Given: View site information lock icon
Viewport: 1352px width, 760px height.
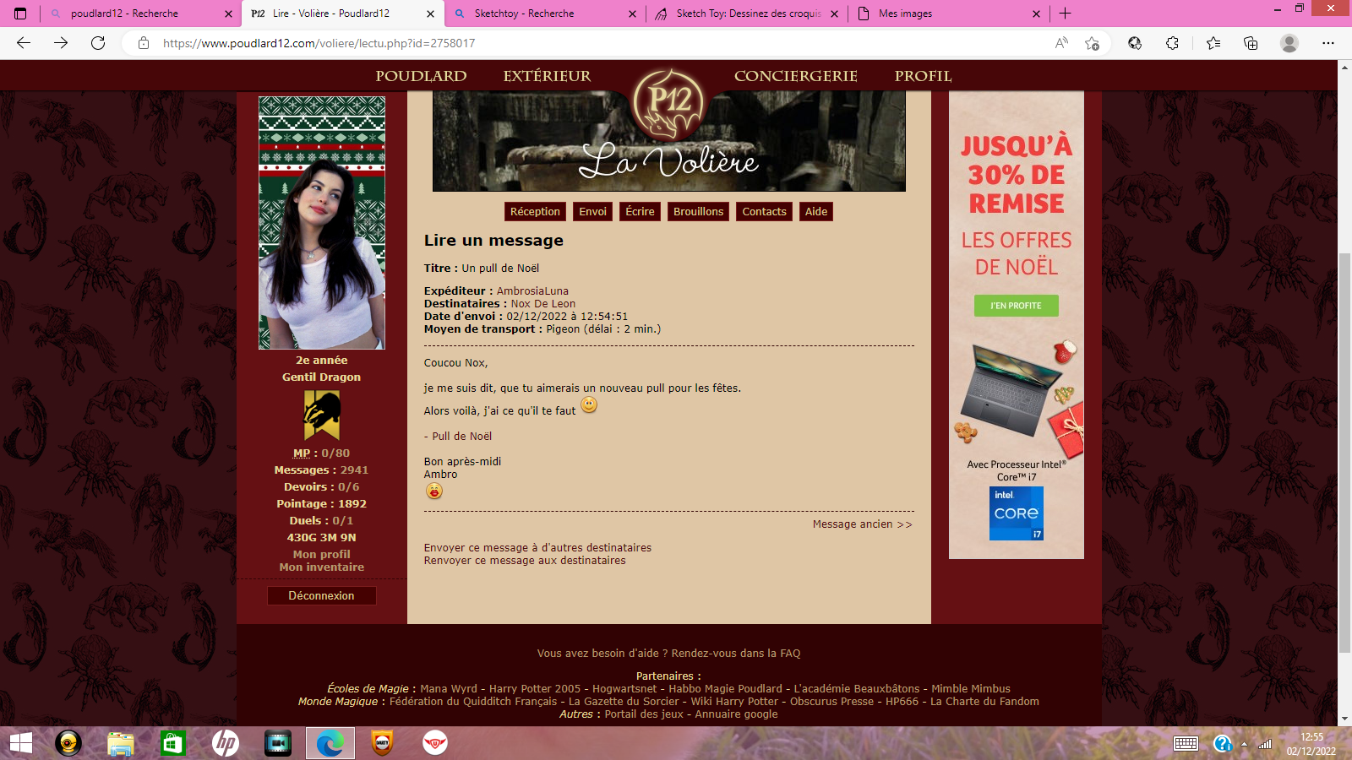Looking at the screenshot, I should point(144,43).
